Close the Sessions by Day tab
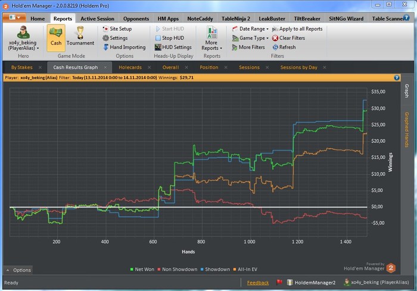Screen dimensions: 417x291 (x=325, y=67)
